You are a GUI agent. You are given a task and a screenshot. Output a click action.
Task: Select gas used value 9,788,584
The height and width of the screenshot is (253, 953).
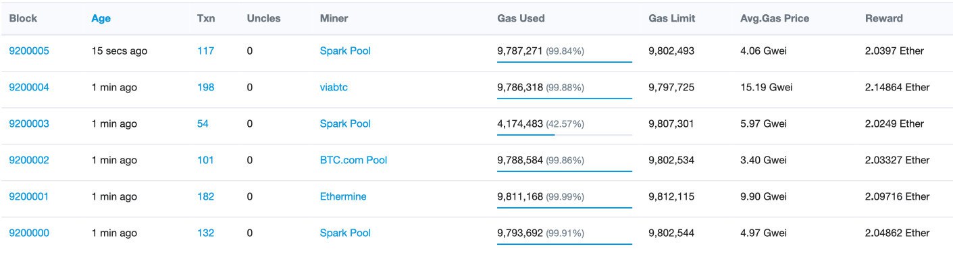point(520,160)
